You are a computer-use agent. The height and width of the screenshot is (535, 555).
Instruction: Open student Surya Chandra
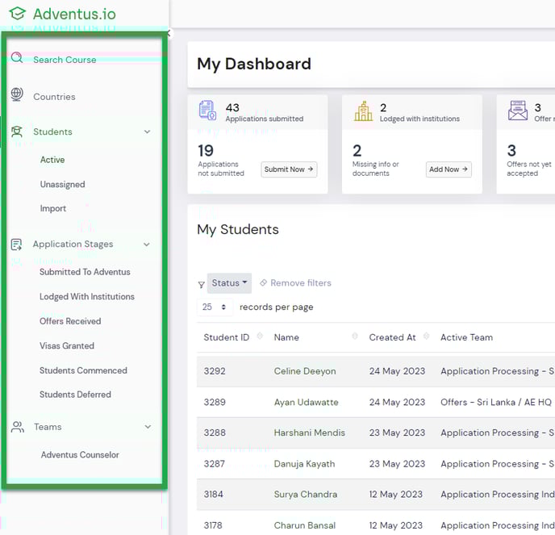pos(306,495)
